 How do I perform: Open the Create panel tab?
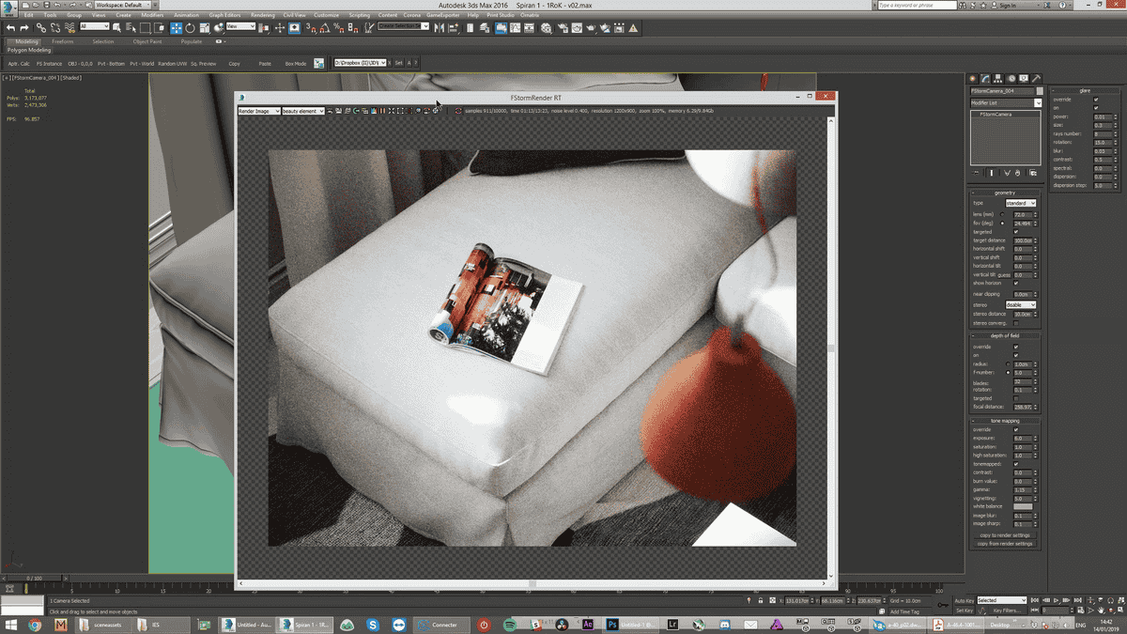pyautogui.click(x=972, y=79)
